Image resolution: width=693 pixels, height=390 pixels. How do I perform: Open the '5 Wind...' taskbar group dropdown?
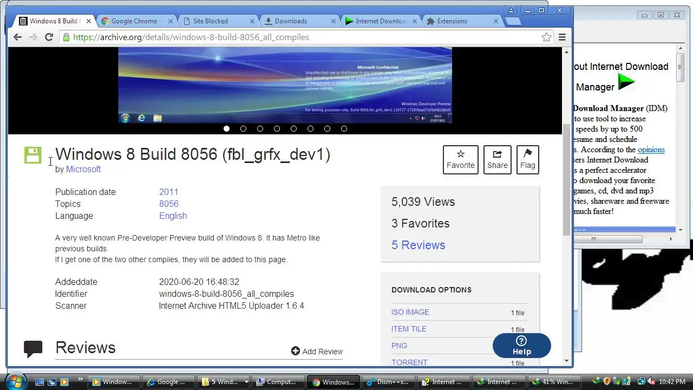click(x=246, y=382)
